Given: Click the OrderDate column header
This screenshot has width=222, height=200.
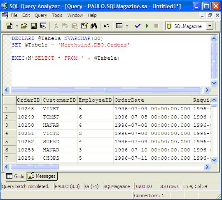Looking at the screenshot, I should [153, 100].
